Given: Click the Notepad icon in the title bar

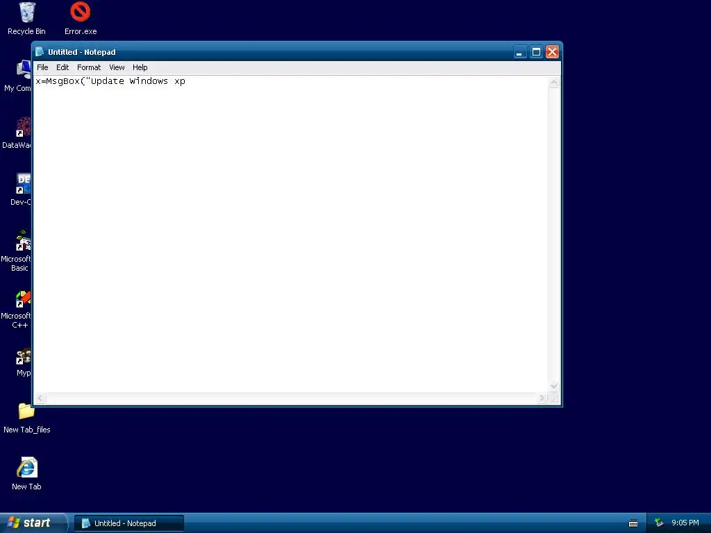Looking at the screenshot, I should click(x=40, y=51).
